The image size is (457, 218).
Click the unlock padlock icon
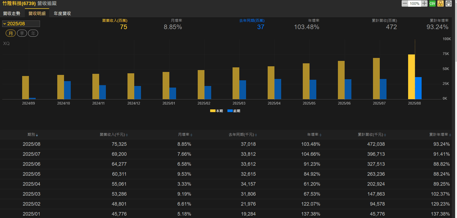441,4
